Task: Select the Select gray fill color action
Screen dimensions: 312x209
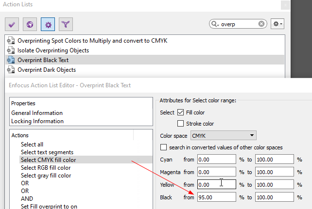Action: pos(46,176)
